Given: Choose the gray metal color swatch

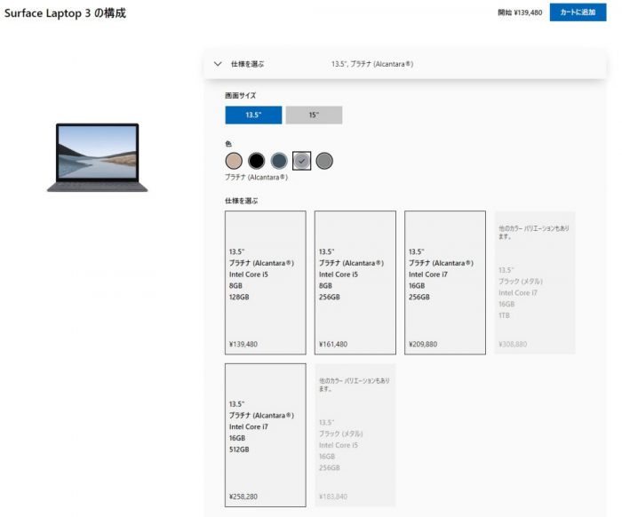Looking at the screenshot, I should [324, 161].
